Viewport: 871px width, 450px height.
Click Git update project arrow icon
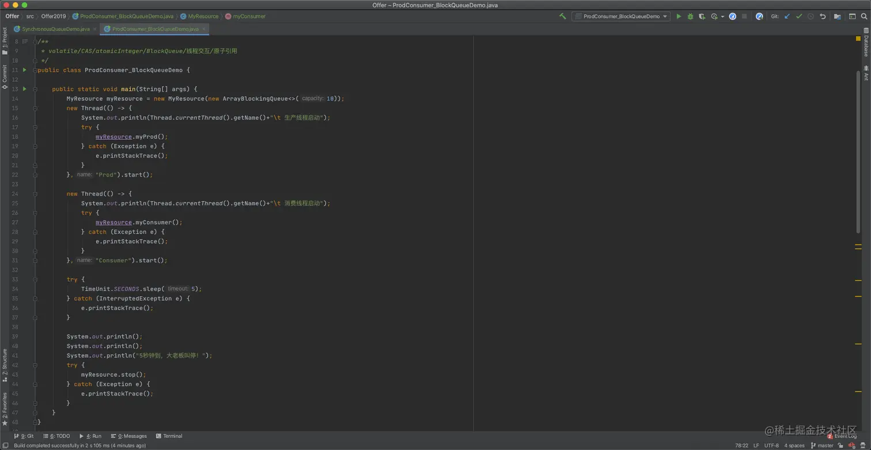pyautogui.click(x=787, y=17)
